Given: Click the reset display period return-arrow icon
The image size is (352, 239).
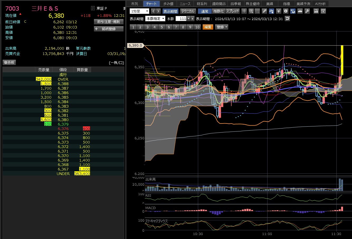Looking at the screenshot, I should click(287, 19).
